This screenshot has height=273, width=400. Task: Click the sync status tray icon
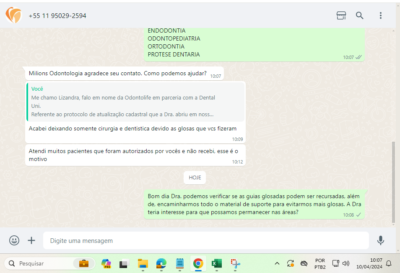290,263
